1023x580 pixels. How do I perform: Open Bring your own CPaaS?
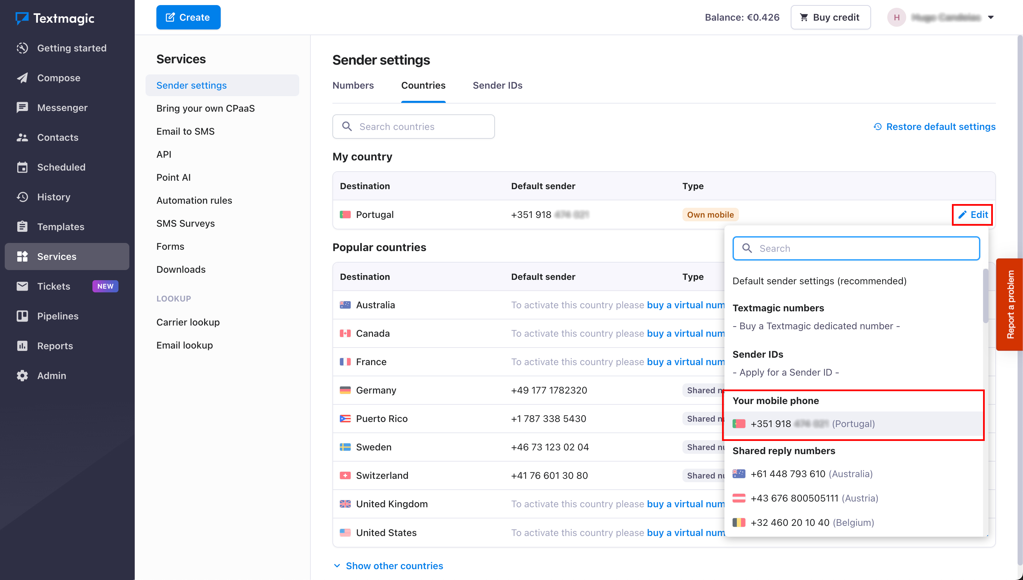pos(205,108)
